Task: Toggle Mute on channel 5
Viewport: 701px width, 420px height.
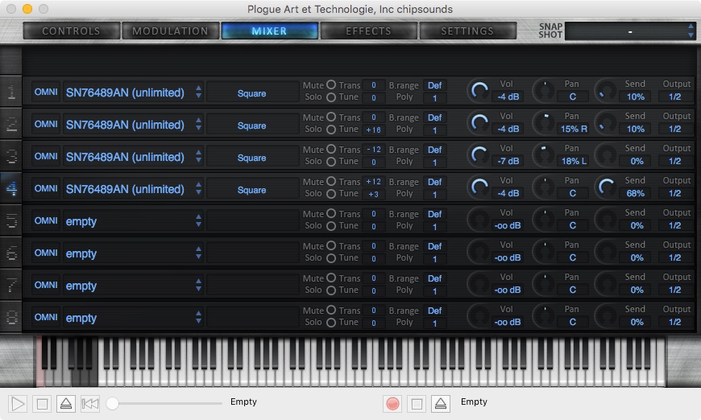Action: (x=330, y=214)
